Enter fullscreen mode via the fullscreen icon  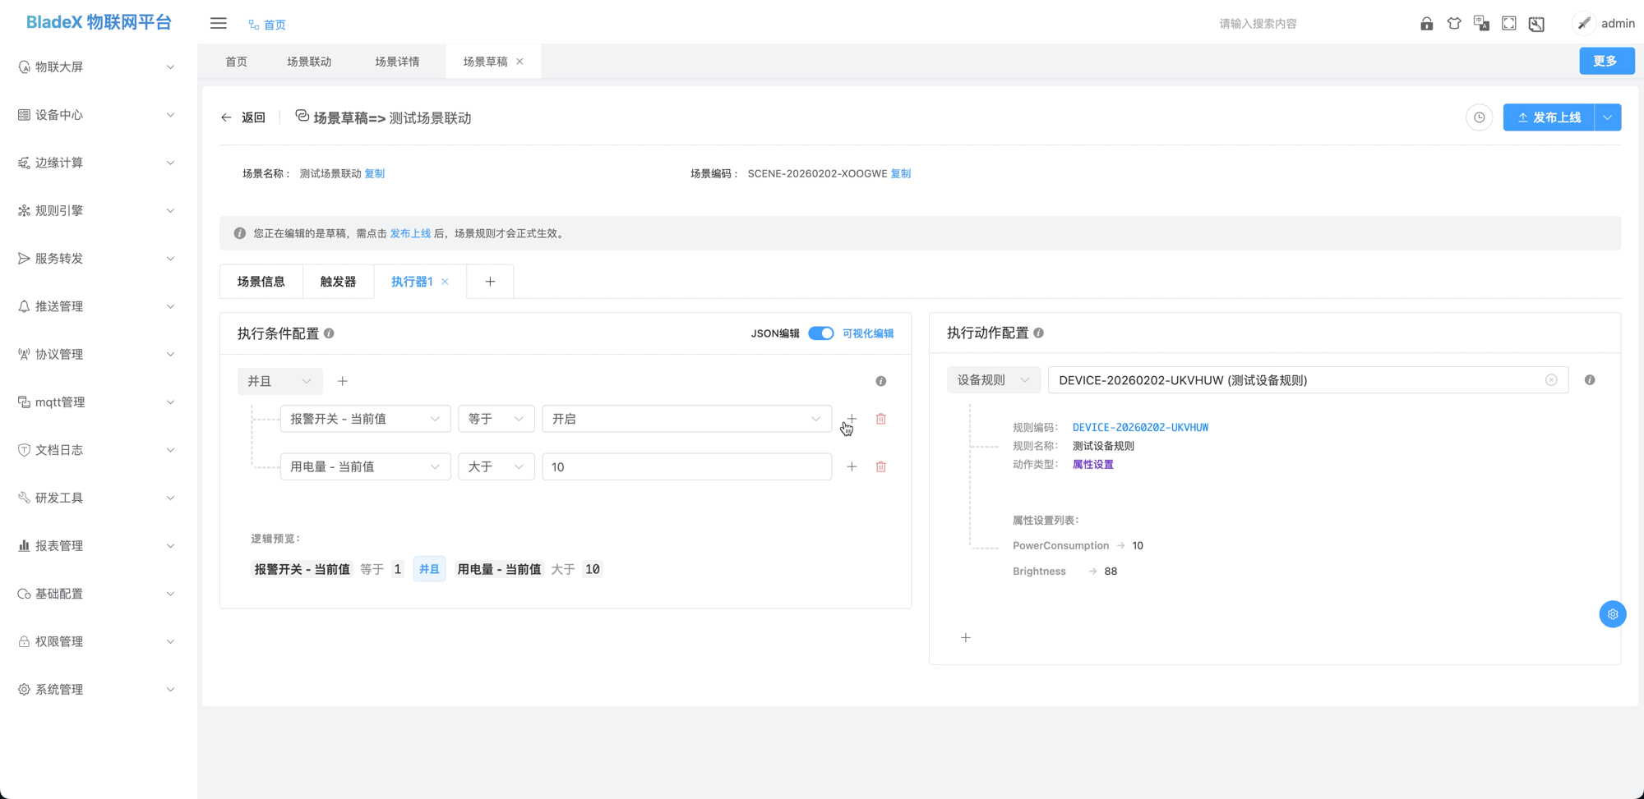1508,23
